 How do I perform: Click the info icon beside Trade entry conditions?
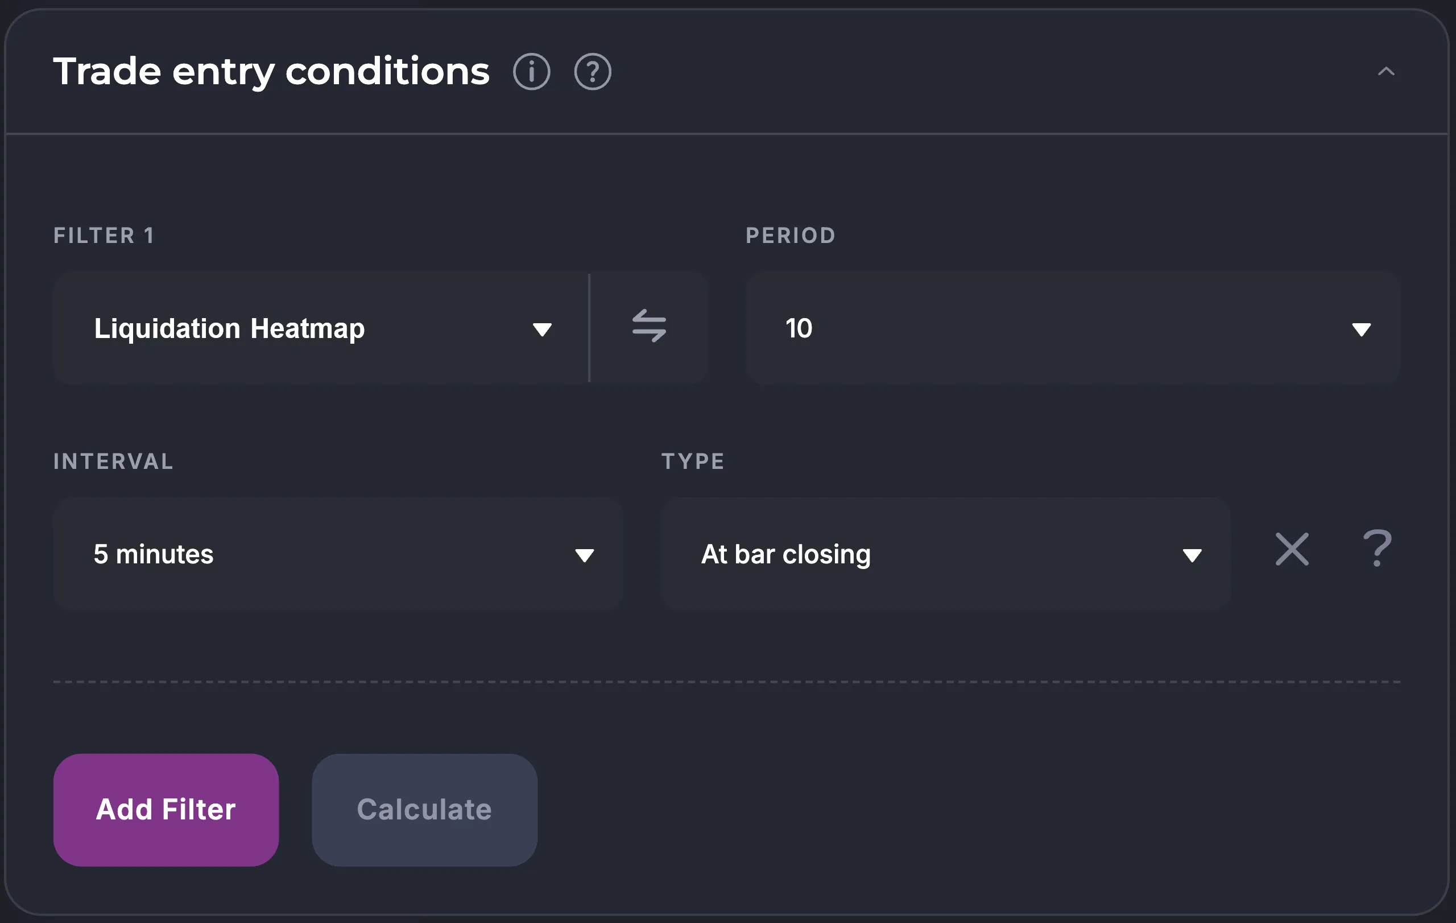tap(531, 71)
